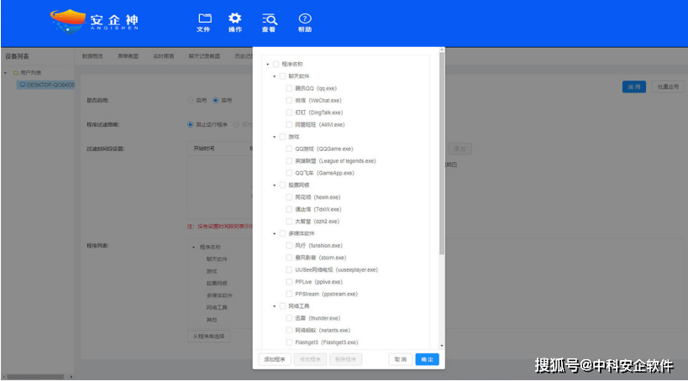Click the 用户列表 folder icon
The image size is (688, 381).
pyautogui.click(x=16, y=73)
